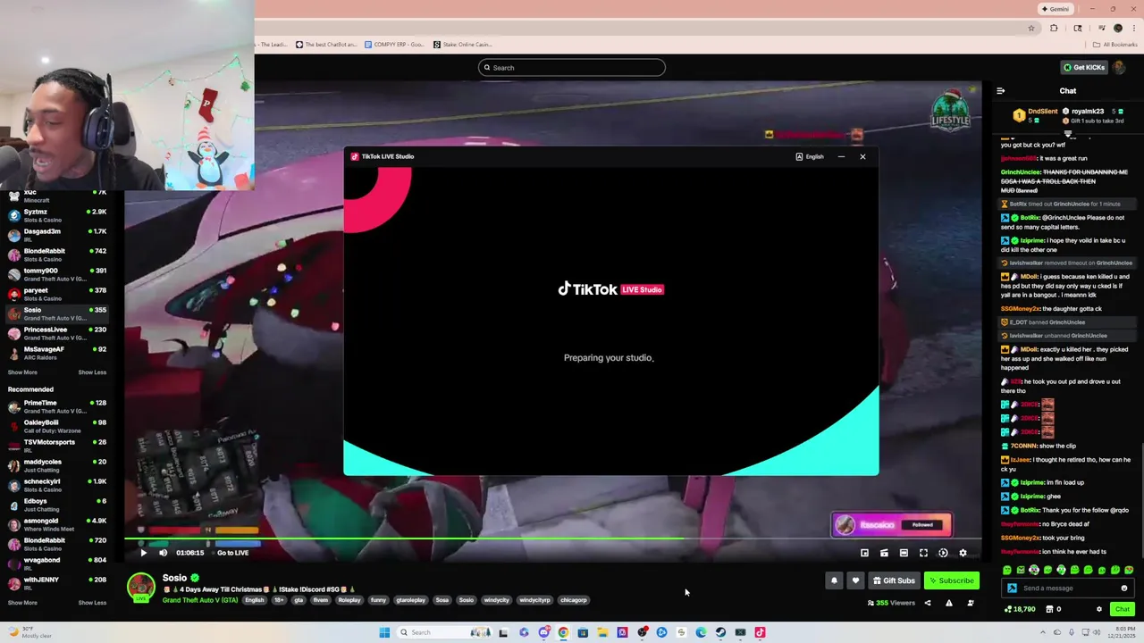The image size is (1144, 643).
Task: Open PrimeTime recommended channel
Action: pos(57,406)
